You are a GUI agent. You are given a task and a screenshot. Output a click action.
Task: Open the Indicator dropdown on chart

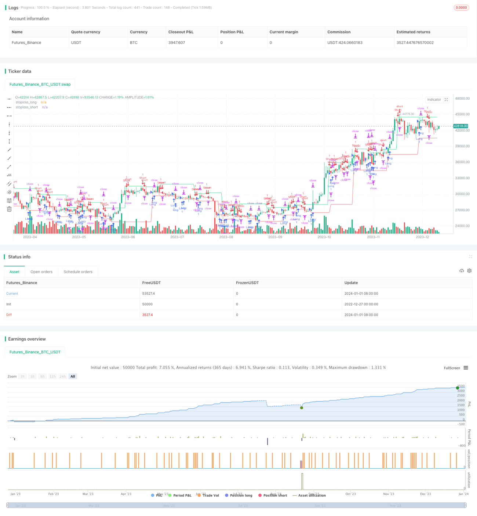coord(434,100)
